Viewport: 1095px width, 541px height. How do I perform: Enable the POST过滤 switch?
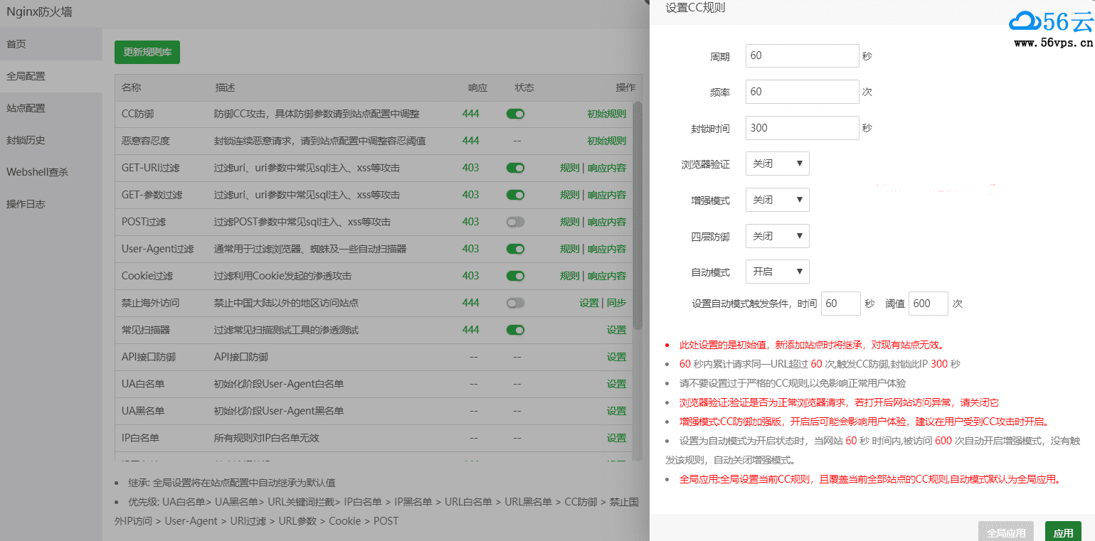click(x=515, y=222)
